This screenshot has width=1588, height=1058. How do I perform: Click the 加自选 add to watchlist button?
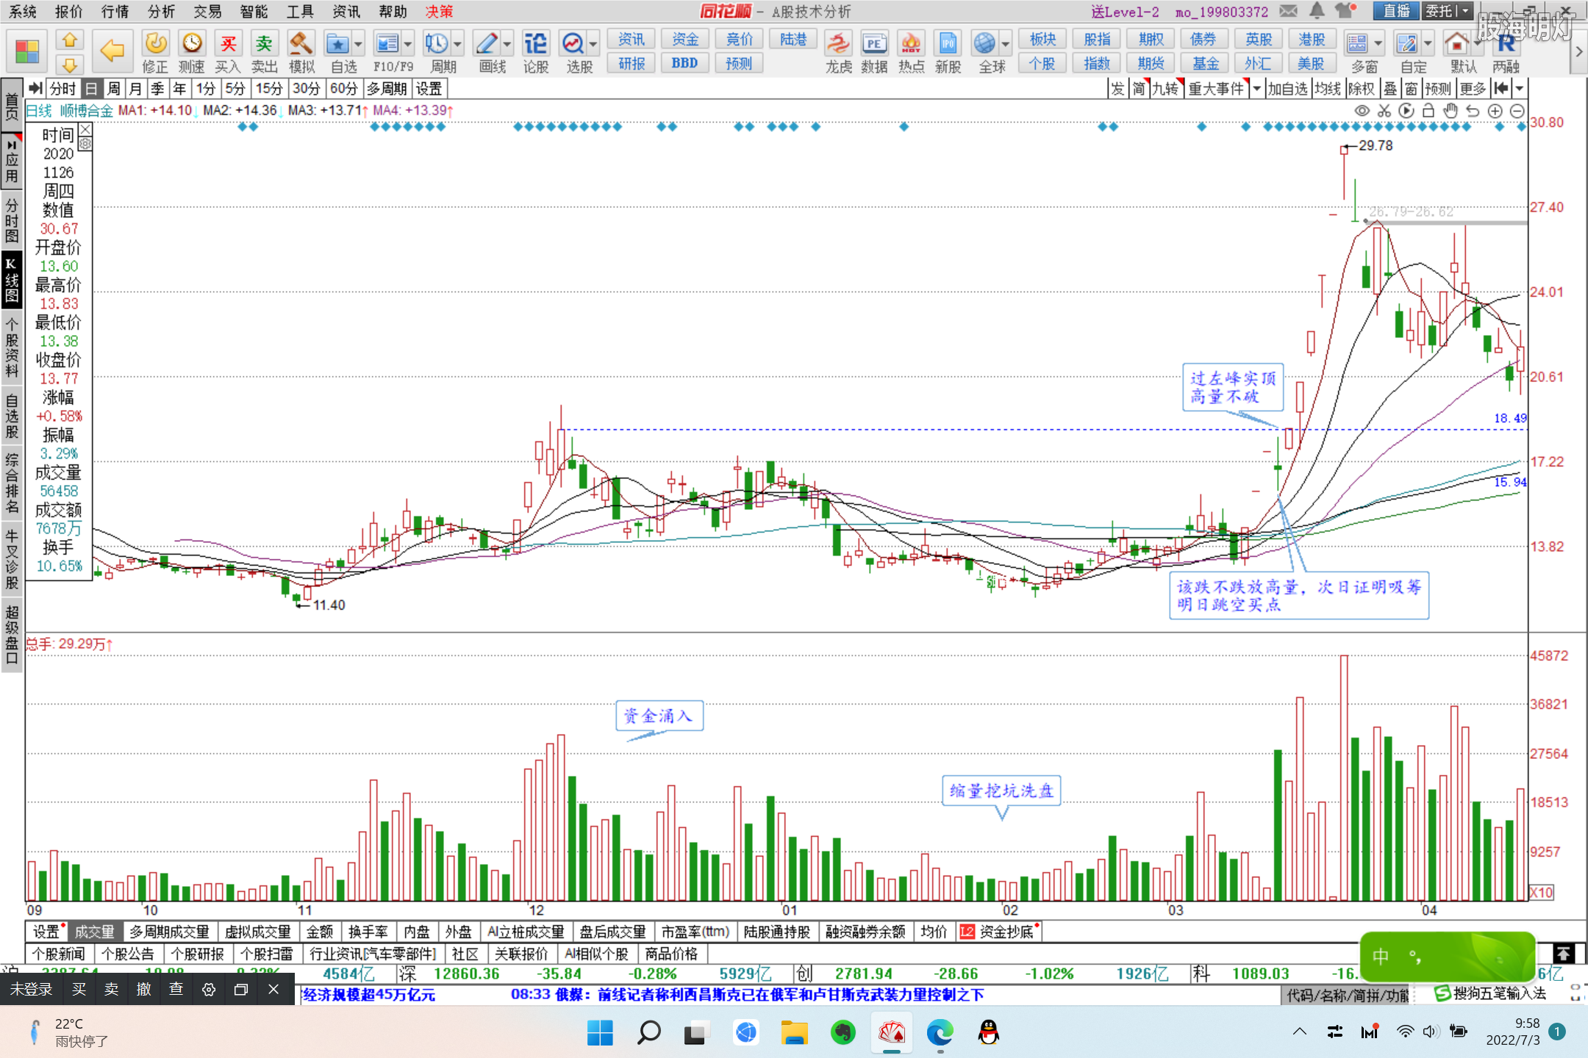click(x=1287, y=89)
